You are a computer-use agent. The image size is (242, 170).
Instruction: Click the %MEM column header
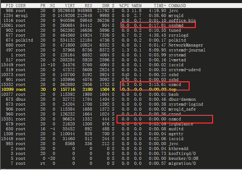tap(137, 6)
